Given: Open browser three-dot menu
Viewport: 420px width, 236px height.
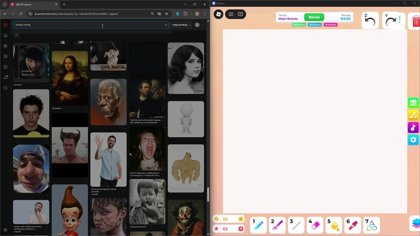Looking at the screenshot, I should click(205, 14).
